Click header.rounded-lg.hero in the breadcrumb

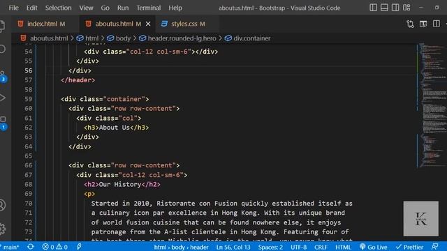182,38
